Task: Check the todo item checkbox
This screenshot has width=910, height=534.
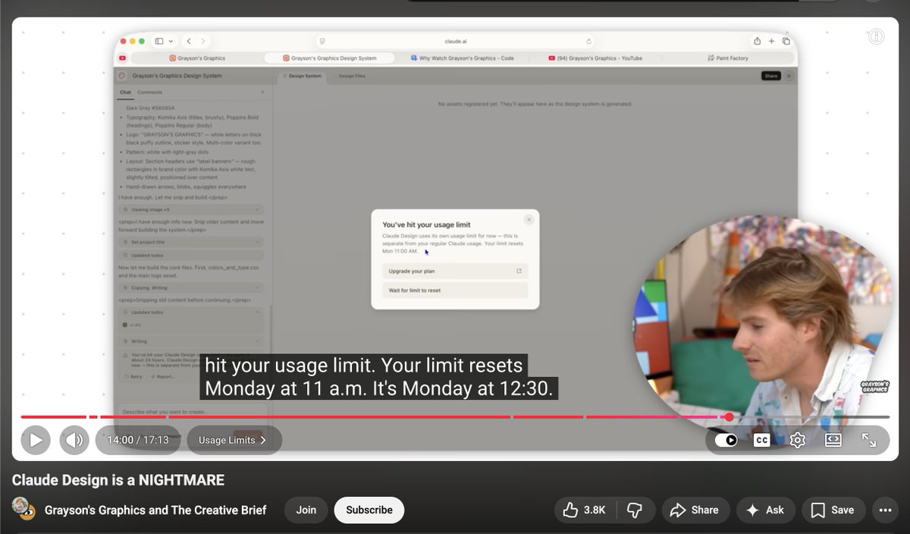Action: 125,325
